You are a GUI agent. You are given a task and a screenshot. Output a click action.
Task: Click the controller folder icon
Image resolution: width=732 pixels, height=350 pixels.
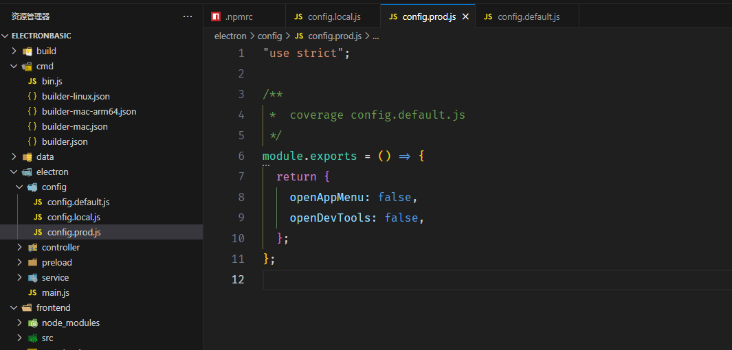[x=32, y=248]
